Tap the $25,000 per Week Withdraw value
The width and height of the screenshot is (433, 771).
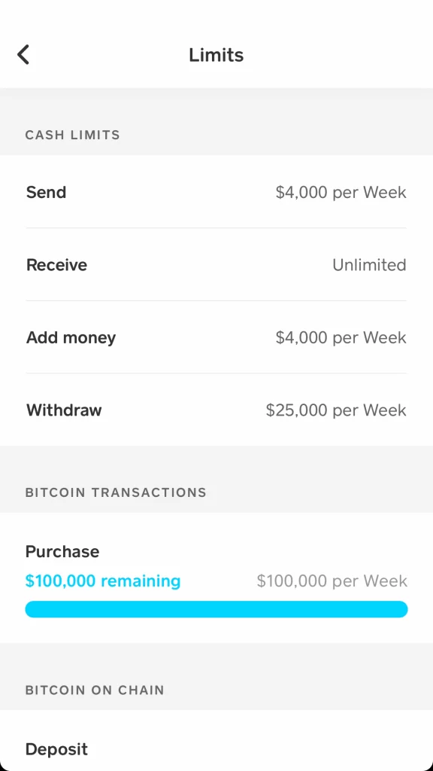pos(336,410)
